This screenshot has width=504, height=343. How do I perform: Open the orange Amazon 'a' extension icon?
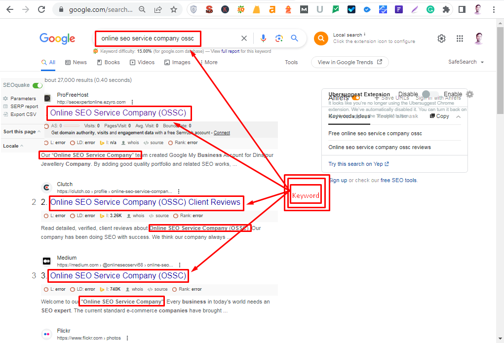tap(272, 10)
